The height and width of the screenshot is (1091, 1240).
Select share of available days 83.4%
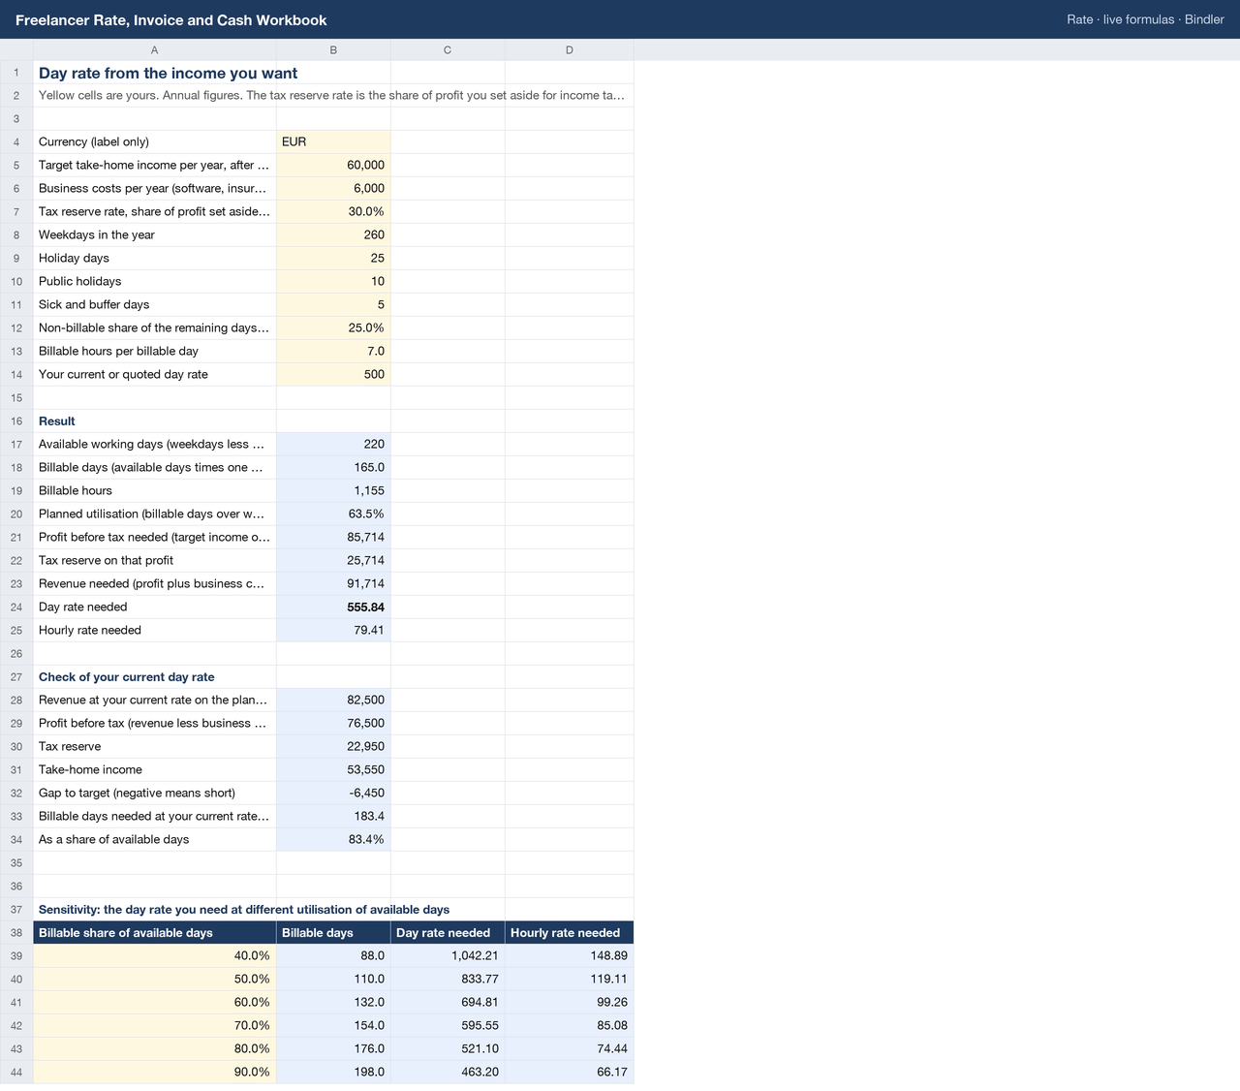333,839
